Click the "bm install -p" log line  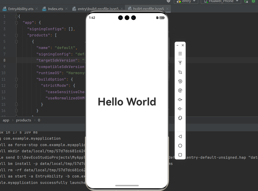[43, 164]
